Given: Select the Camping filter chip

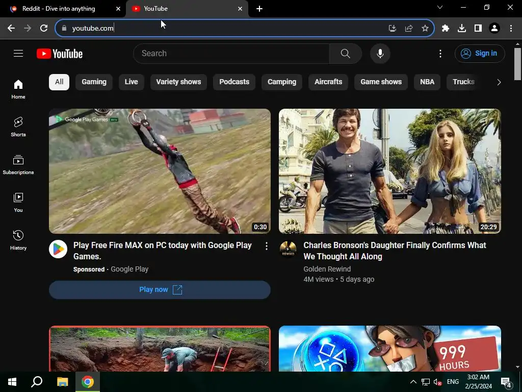Looking at the screenshot, I should (x=281, y=82).
